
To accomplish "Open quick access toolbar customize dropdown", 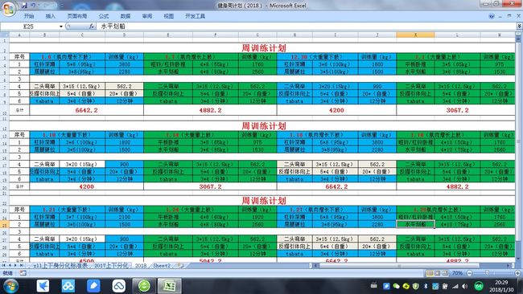I will [x=62, y=6].
